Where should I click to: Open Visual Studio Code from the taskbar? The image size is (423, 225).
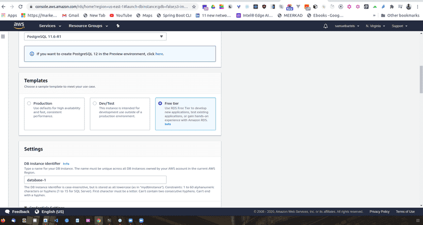pyautogui.click(x=56, y=220)
